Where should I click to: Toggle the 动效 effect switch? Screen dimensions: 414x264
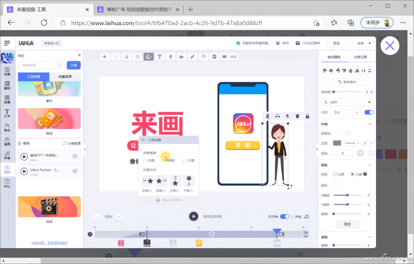(369, 112)
